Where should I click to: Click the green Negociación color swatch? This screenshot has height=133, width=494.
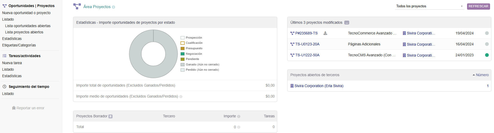click(x=182, y=54)
